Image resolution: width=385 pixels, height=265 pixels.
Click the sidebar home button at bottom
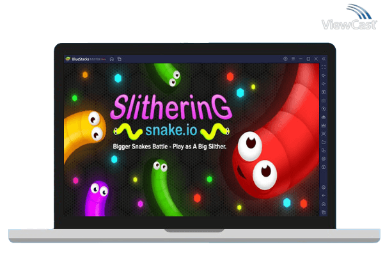click(324, 204)
